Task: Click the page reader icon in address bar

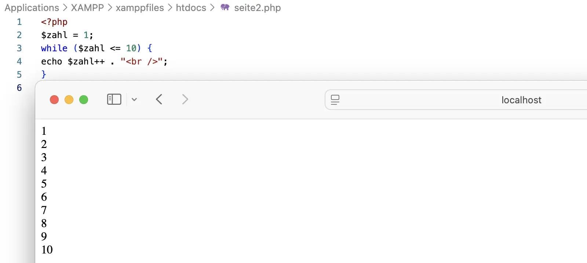Action: click(x=335, y=100)
